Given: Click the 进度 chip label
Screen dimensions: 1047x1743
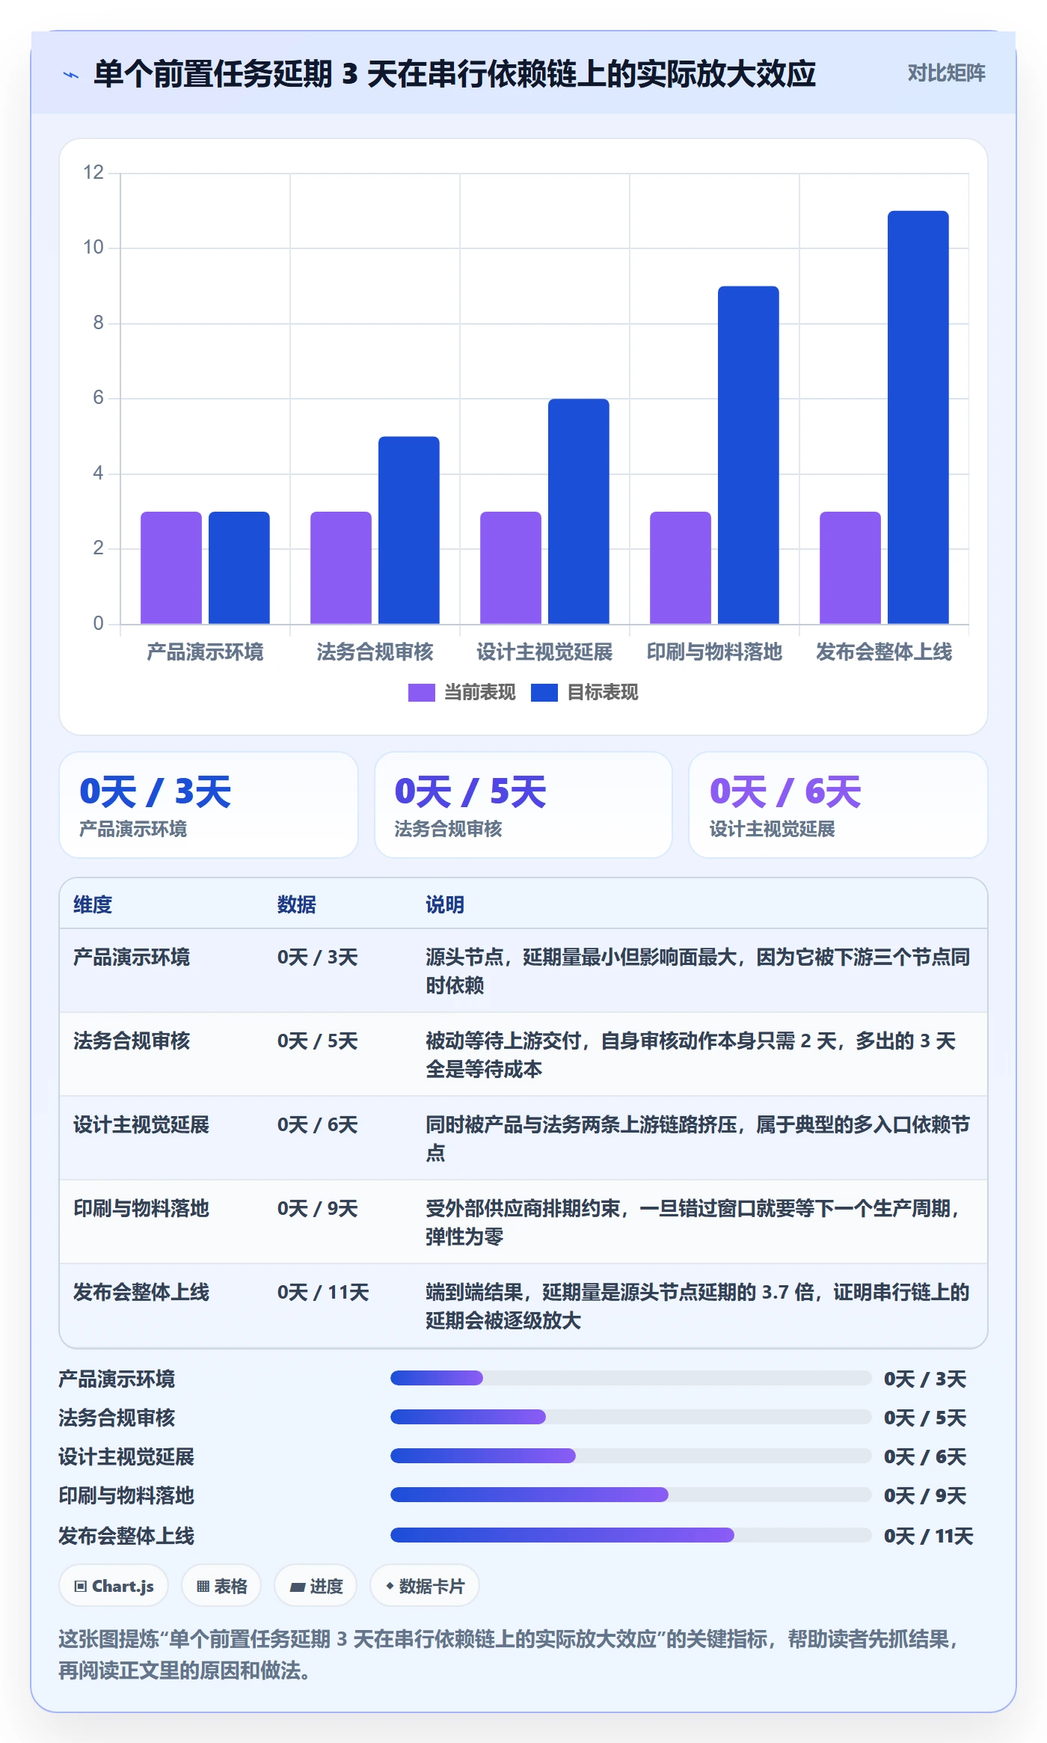Looking at the screenshot, I should tap(326, 1586).
